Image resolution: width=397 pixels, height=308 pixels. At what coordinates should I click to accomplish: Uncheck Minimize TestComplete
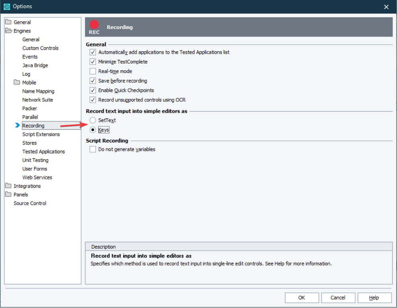(x=93, y=62)
